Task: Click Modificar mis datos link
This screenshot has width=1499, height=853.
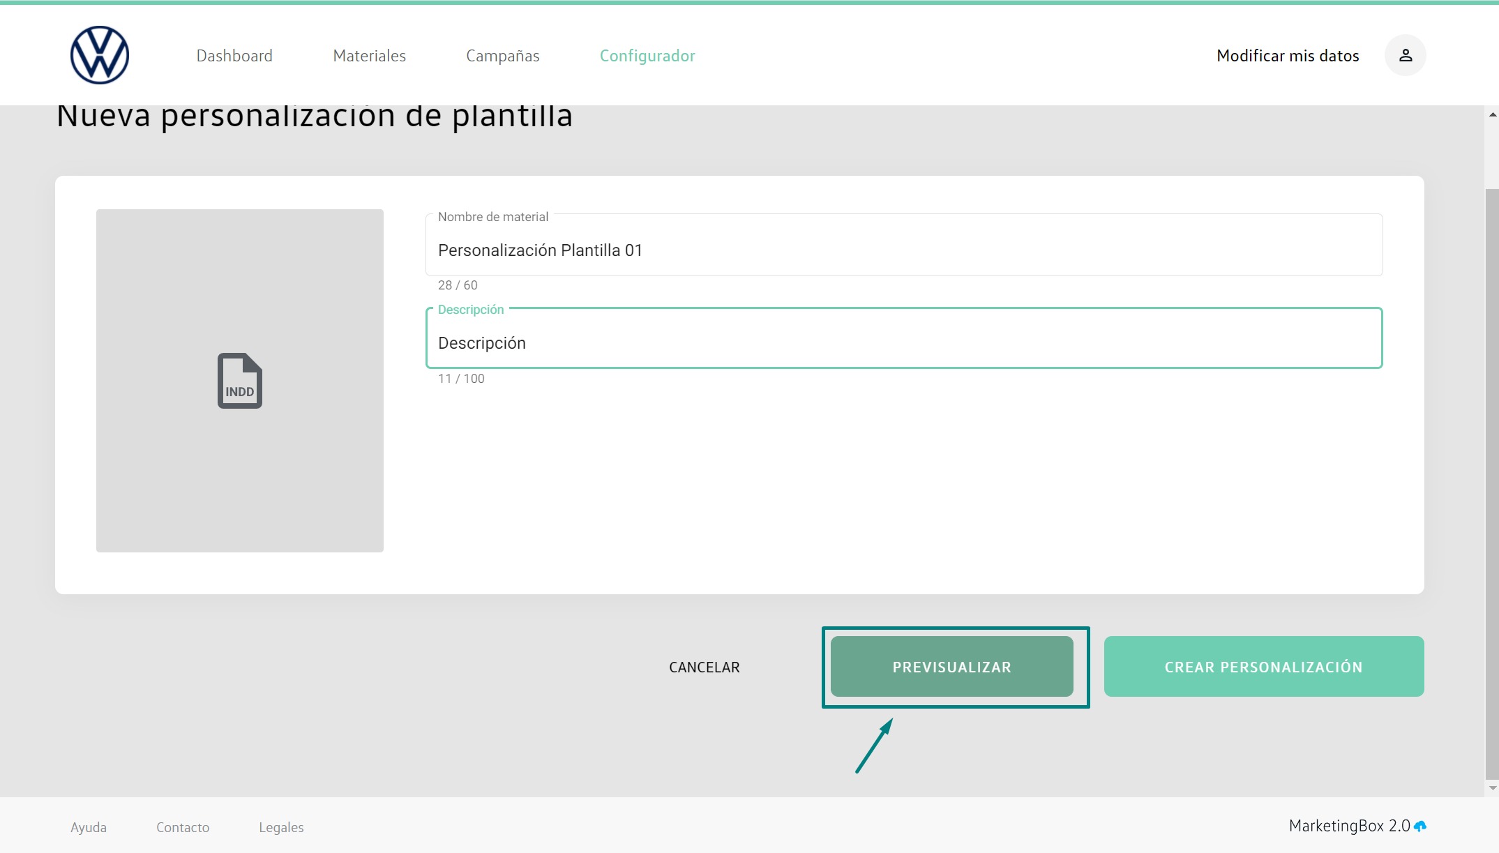Action: 1287,56
